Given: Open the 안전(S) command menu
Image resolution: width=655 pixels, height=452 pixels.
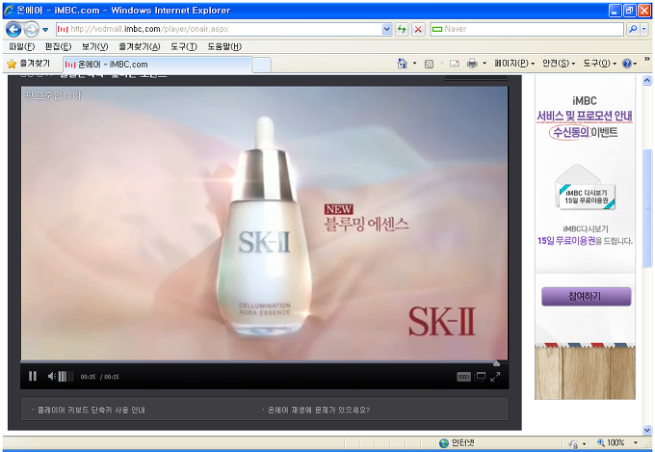Looking at the screenshot, I should point(559,64).
